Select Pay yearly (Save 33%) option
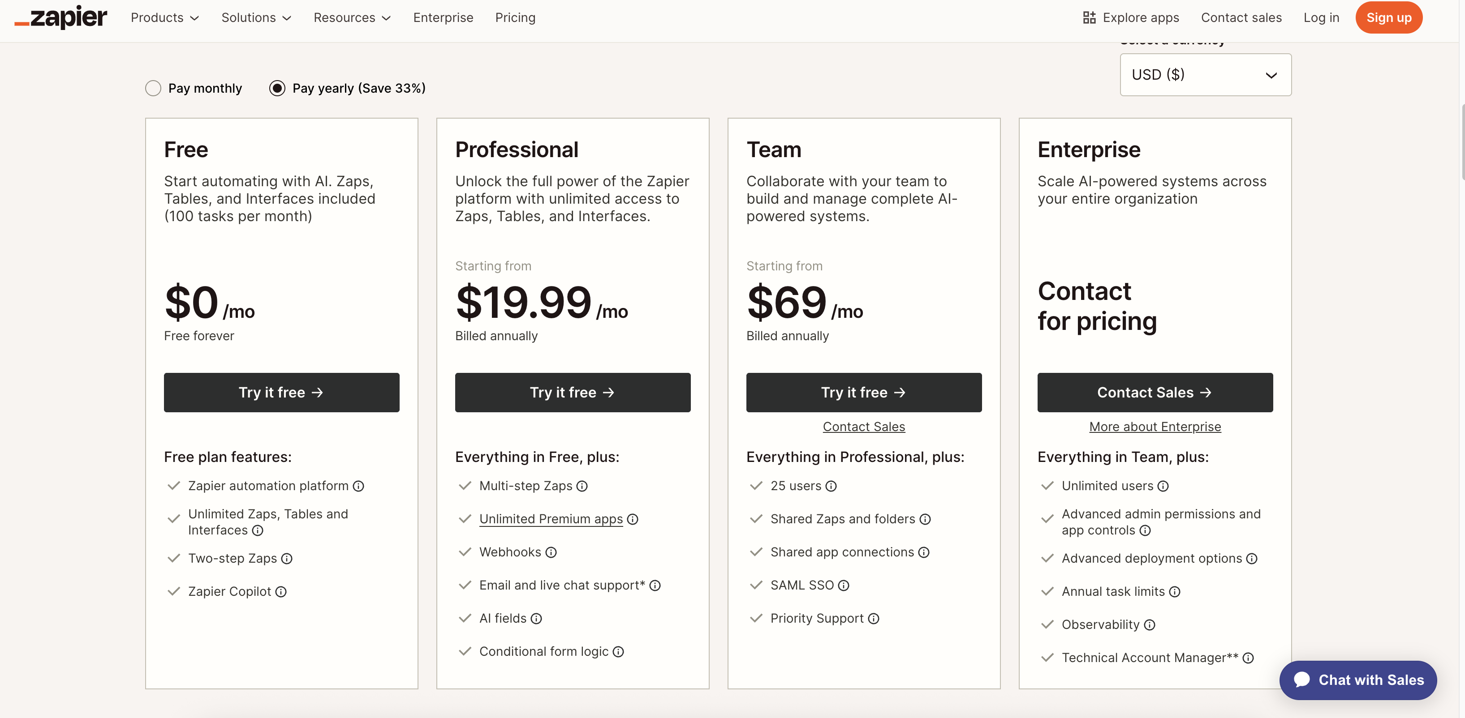 (277, 88)
